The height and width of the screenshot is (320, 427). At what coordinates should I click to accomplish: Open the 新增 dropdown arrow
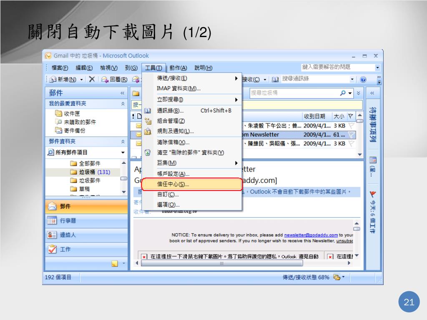(81, 80)
